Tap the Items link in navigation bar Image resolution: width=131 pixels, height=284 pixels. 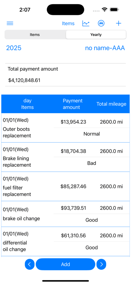pyautogui.click(x=68, y=24)
